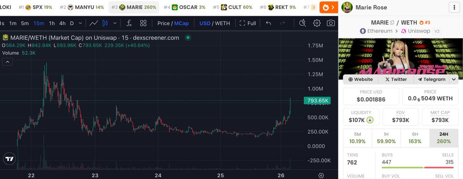Select the D daily timeframe
This screenshot has width=463, height=179.
72,23
